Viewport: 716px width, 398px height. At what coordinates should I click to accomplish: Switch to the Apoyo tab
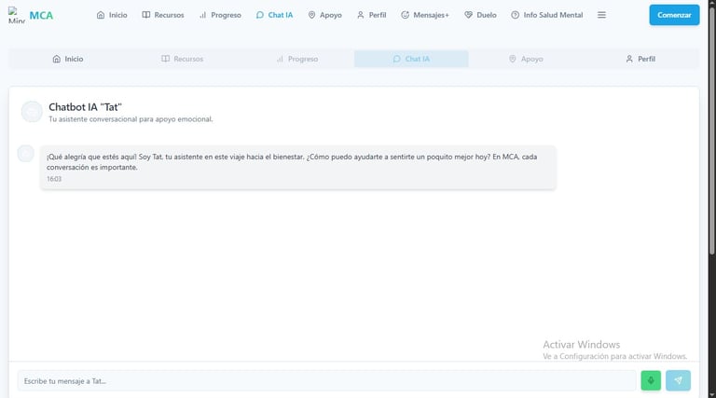[x=526, y=59]
